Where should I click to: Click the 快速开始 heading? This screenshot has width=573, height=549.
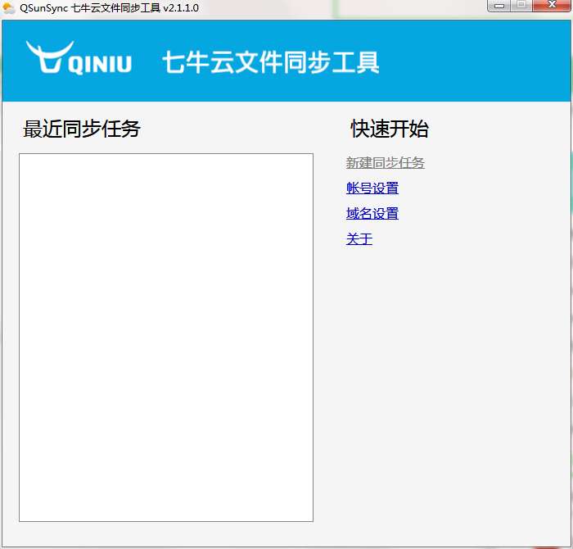pos(390,129)
